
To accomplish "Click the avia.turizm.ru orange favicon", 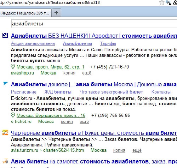I will click(5, 133).
